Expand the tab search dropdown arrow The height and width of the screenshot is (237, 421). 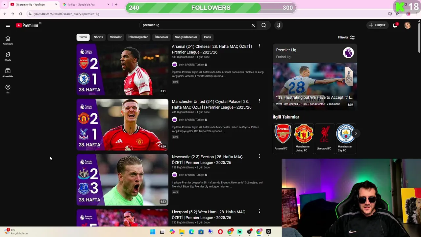tap(4, 5)
